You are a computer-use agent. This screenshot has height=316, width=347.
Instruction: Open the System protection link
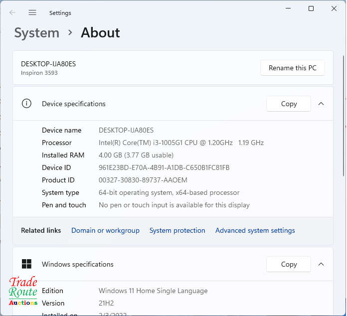[x=177, y=230]
